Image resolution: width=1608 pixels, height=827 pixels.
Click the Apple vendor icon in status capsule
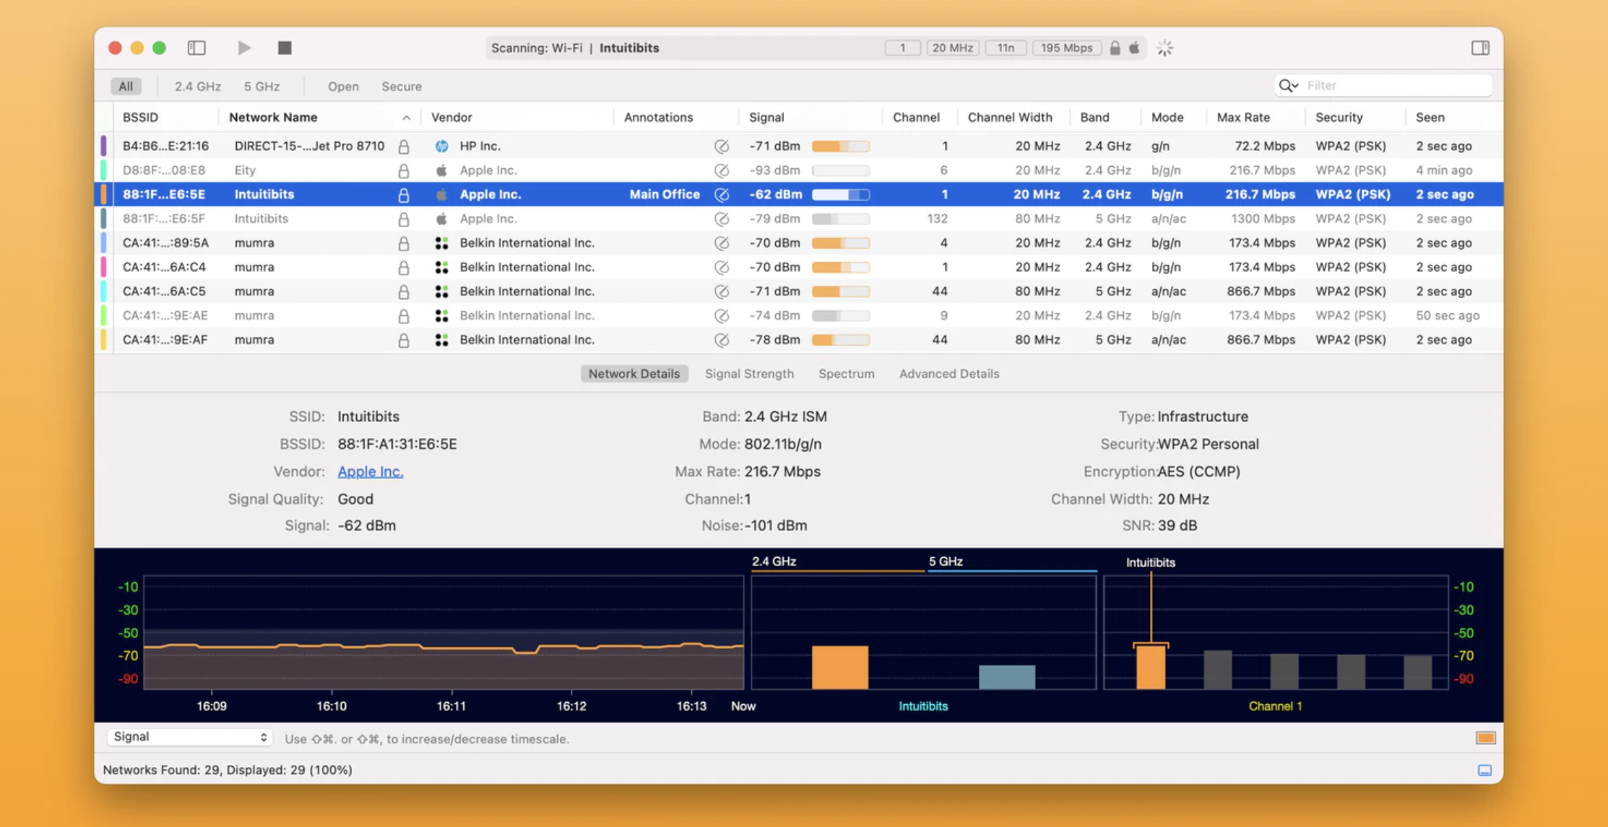[1134, 48]
